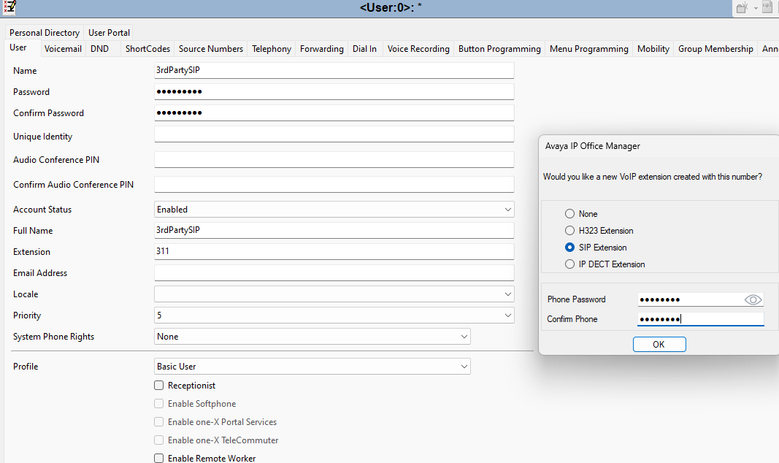
Task: Tick Enable one-X Portal Services checkbox
Action: coord(159,422)
